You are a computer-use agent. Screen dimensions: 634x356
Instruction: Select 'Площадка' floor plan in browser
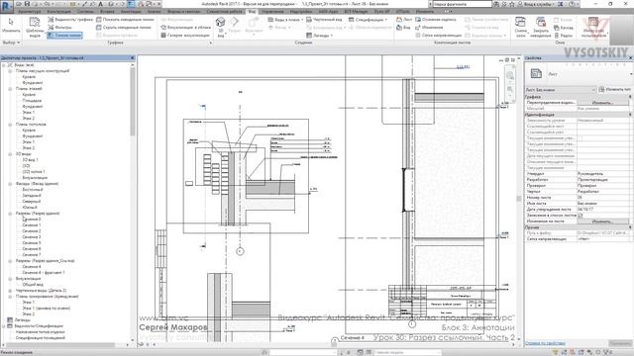click(x=32, y=101)
